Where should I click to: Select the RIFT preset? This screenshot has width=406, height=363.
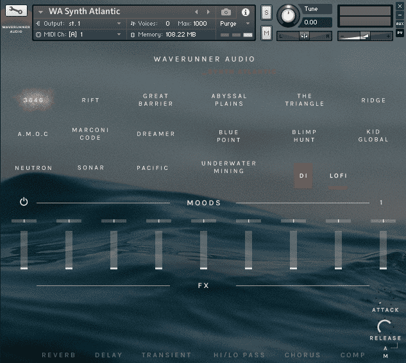click(x=90, y=100)
